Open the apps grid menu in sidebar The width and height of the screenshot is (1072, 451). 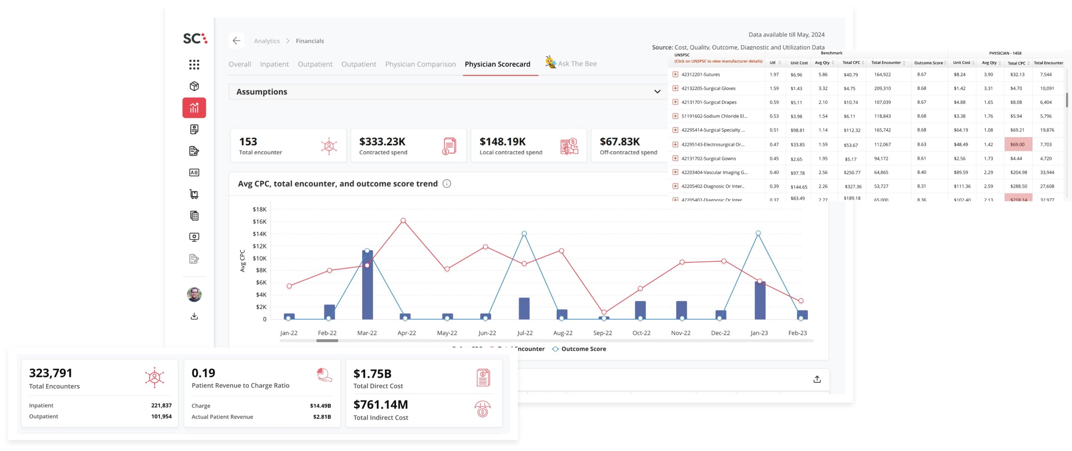194,64
